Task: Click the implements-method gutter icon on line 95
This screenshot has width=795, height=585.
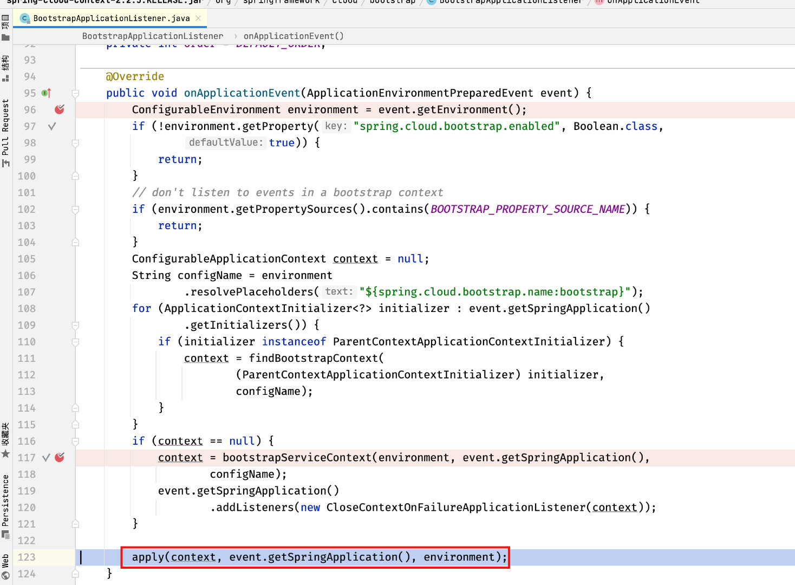Action: click(47, 93)
